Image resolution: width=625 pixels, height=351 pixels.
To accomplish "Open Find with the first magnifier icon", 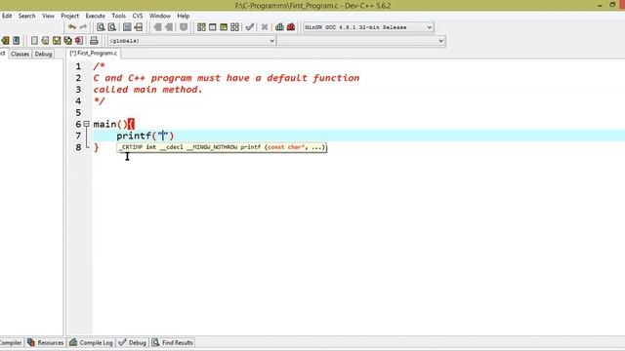I will pos(101,27).
